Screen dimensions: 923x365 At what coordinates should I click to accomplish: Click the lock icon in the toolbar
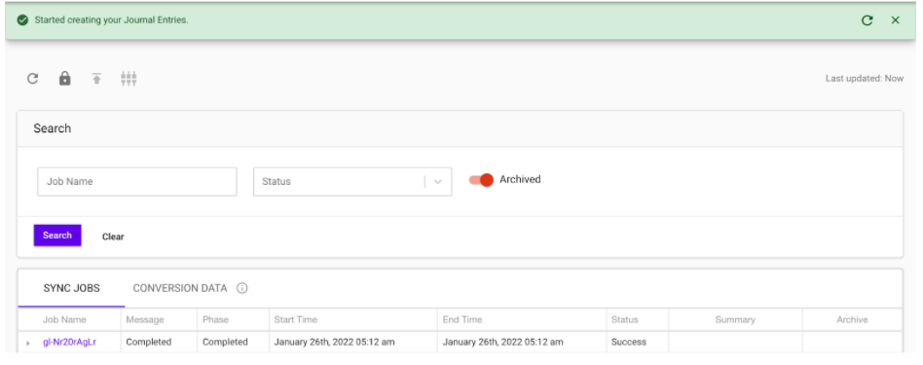pyautogui.click(x=65, y=78)
